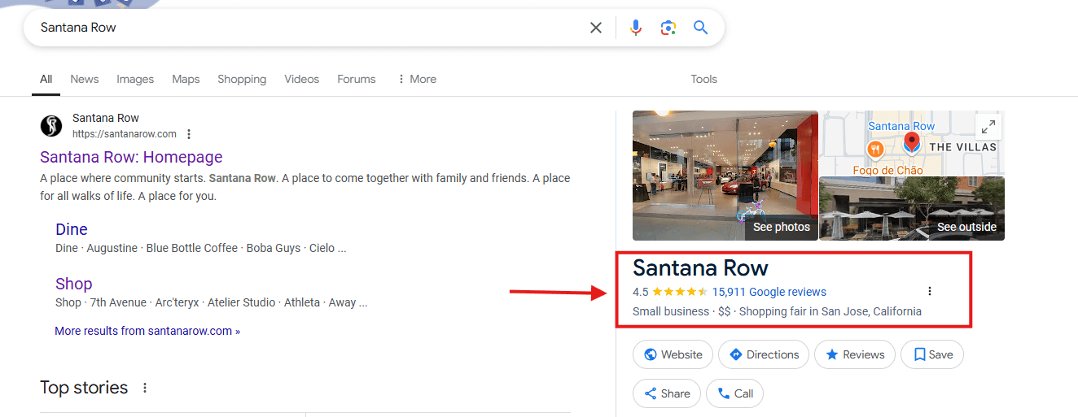The height and width of the screenshot is (417, 1078).
Task: Open the Shop sitelink
Action: (73, 284)
